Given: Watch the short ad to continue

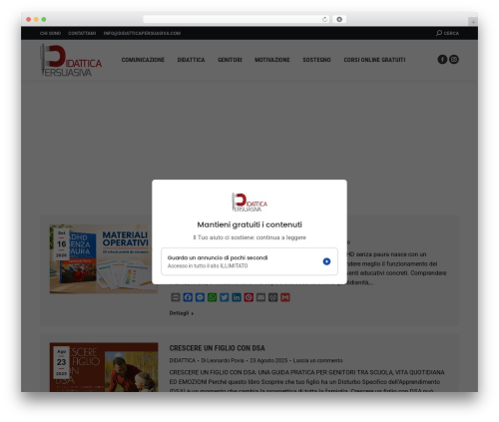Looking at the screenshot, I should pos(249,261).
